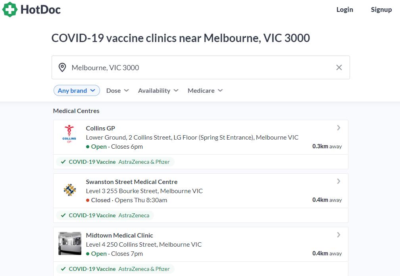The width and height of the screenshot is (400, 276).
Task: Open the Medicare filter dropdown
Action: [205, 90]
